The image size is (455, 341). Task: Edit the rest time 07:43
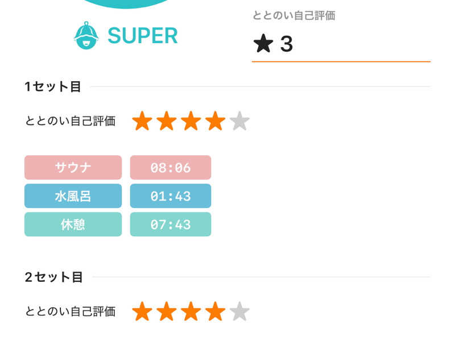click(171, 224)
